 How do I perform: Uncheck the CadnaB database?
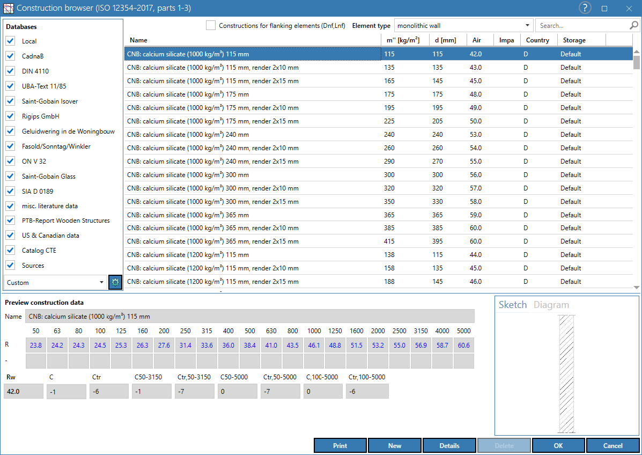point(11,56)
